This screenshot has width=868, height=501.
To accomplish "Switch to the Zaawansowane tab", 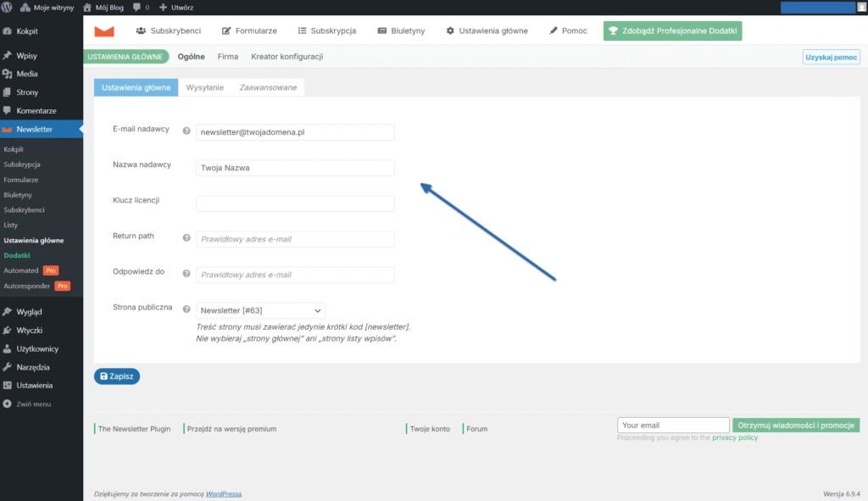I will point(268,87).
